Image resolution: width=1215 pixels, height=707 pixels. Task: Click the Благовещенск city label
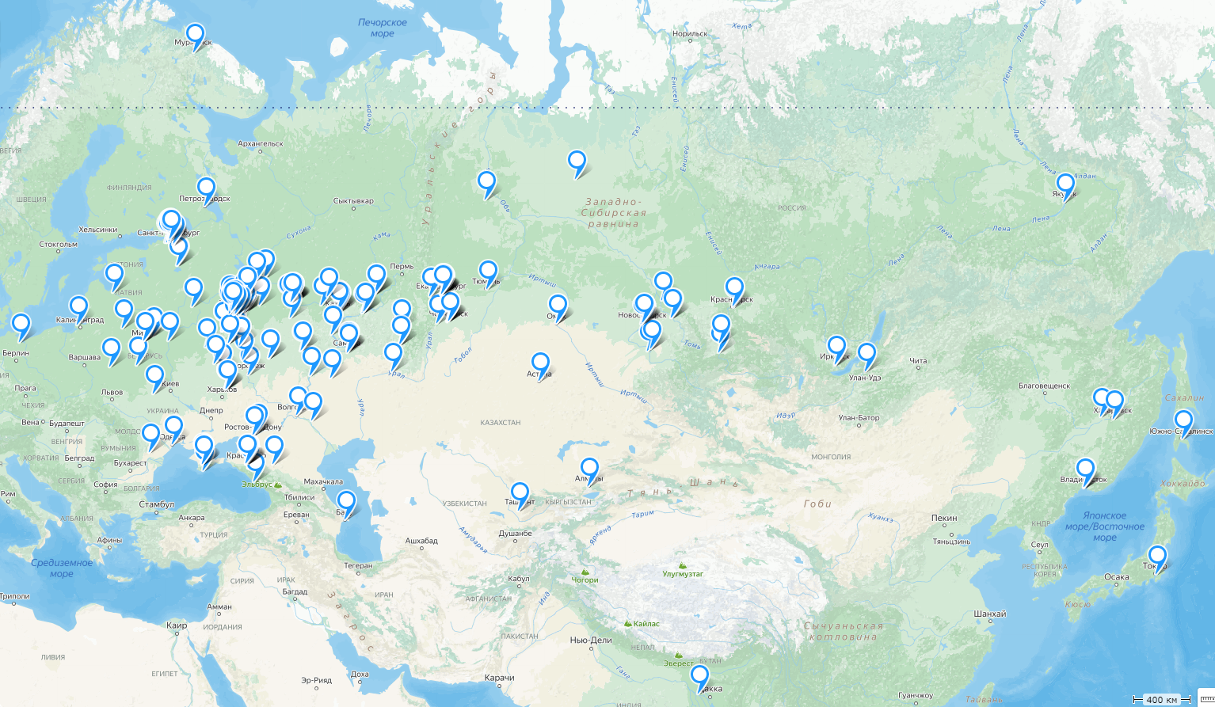(x=1045, y=386)
